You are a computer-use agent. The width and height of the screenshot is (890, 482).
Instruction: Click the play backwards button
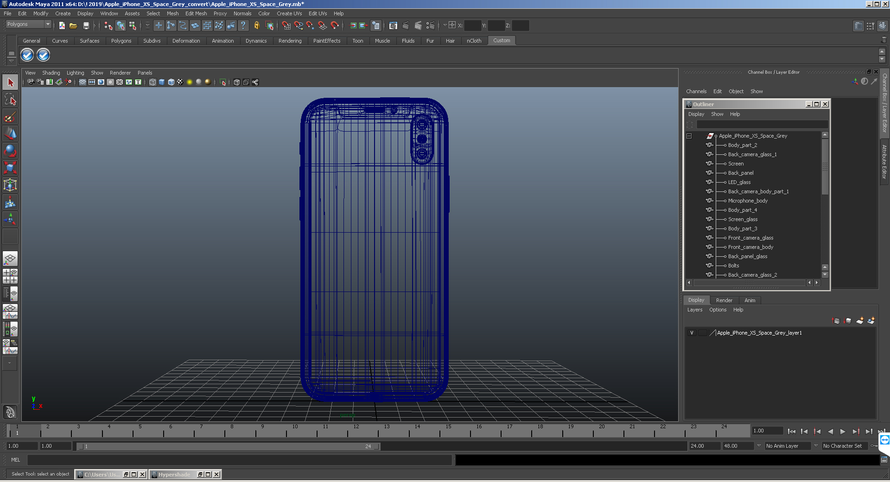(830, 431)
